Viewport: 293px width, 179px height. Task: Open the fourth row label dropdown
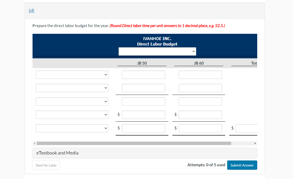click(x=72, y=115)
